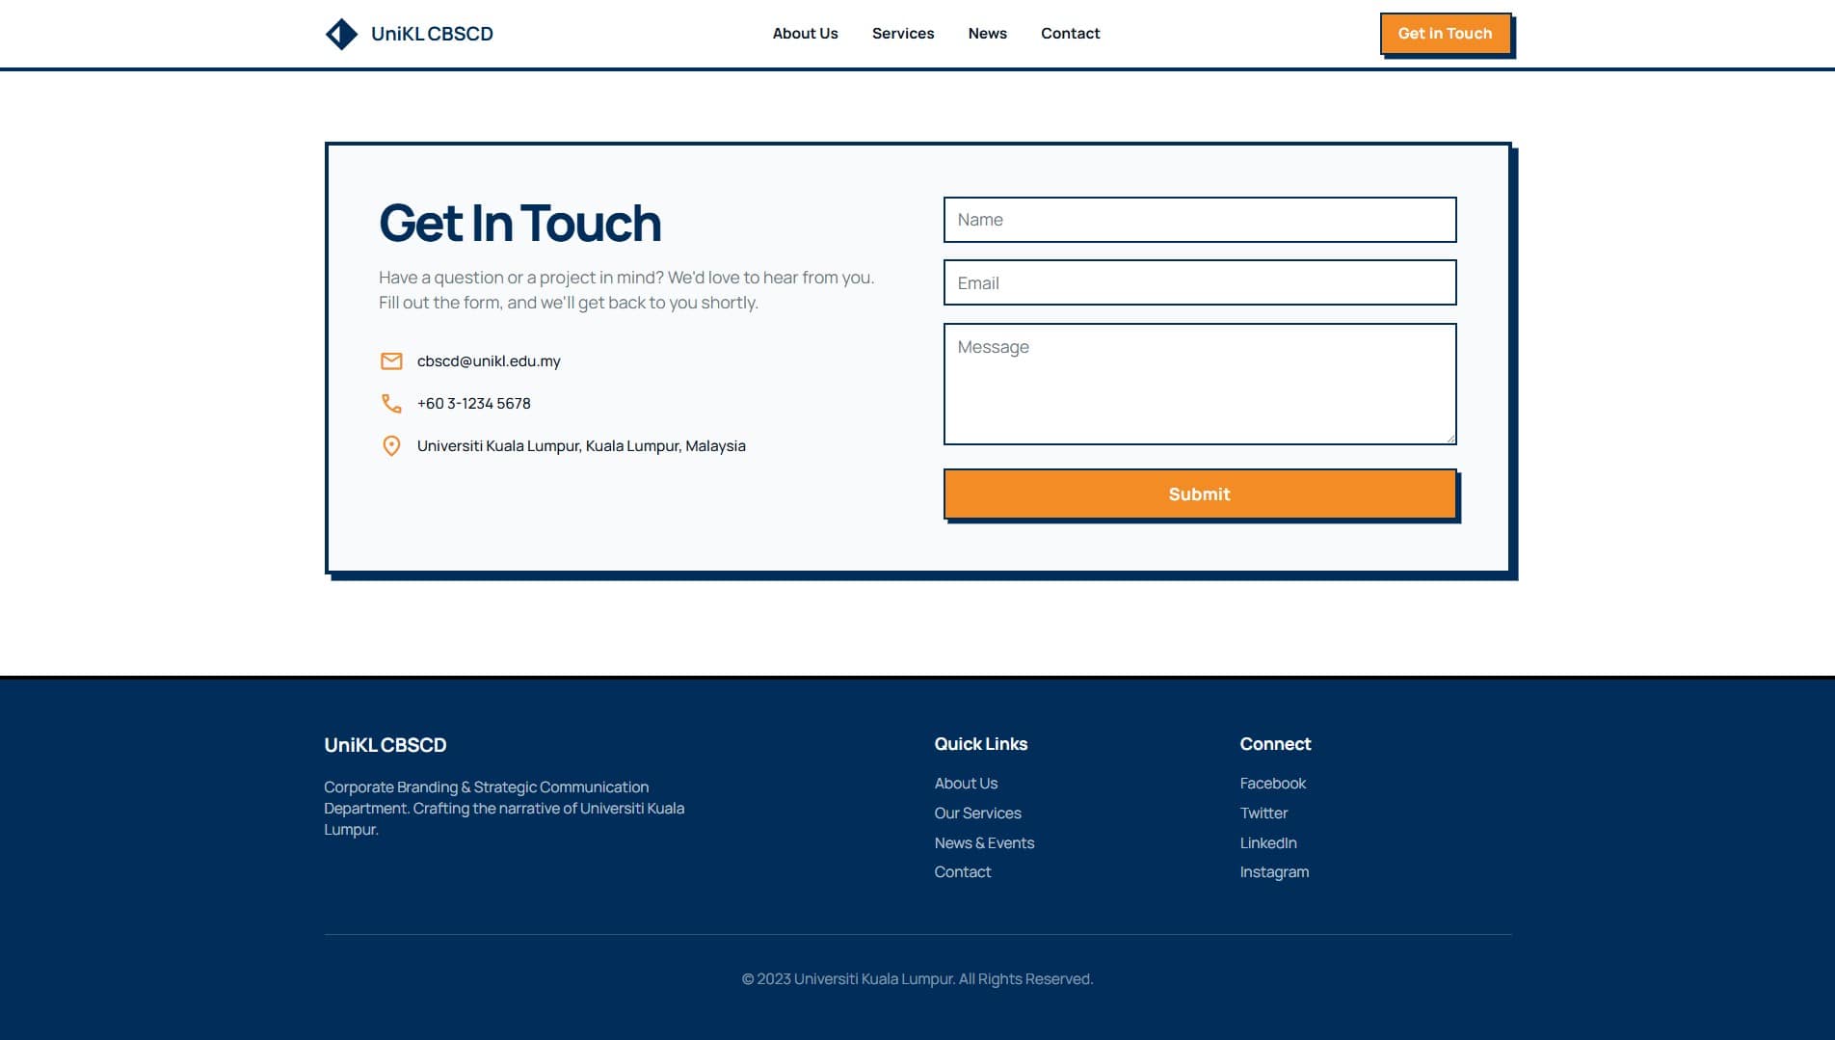Click the phone receiver icon

tap(391, 404)
